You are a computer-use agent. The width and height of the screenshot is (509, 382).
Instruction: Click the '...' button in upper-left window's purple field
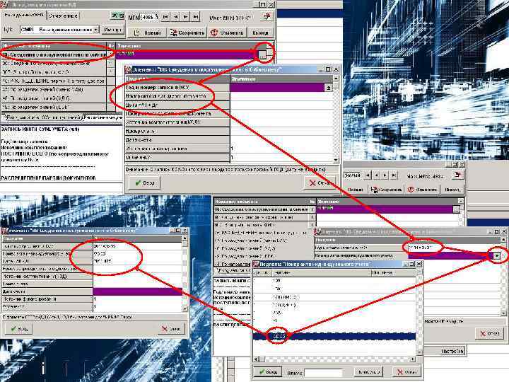(262, 54)
